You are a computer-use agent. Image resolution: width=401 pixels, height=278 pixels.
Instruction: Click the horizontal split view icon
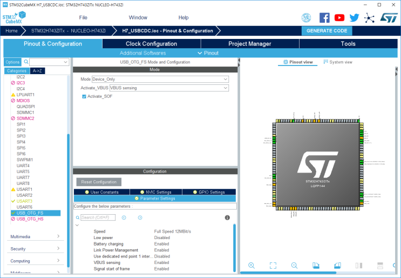coord(380,266)
